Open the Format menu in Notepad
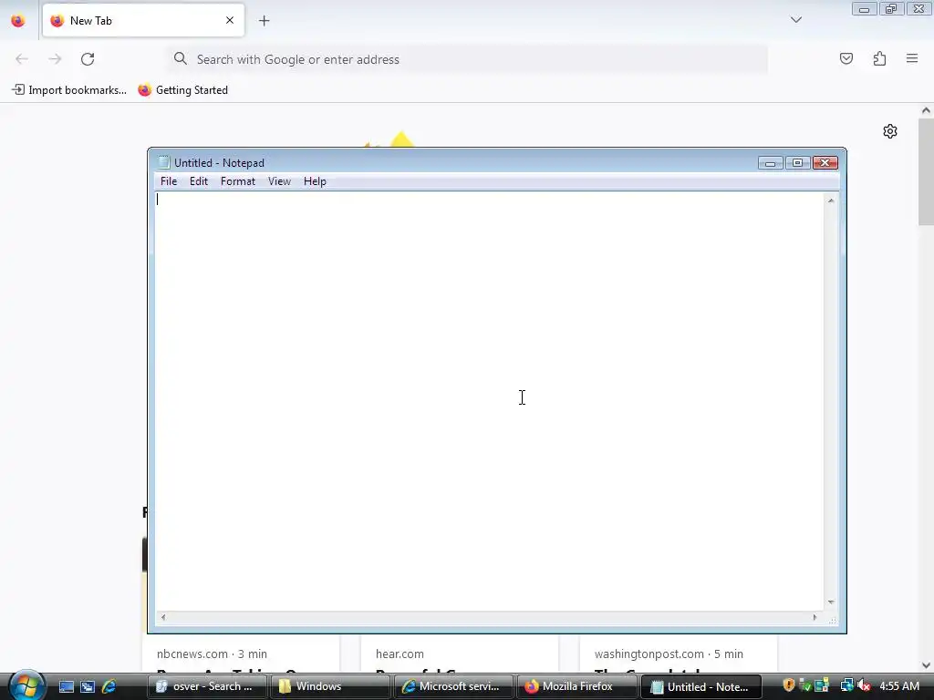 (238, 181)
